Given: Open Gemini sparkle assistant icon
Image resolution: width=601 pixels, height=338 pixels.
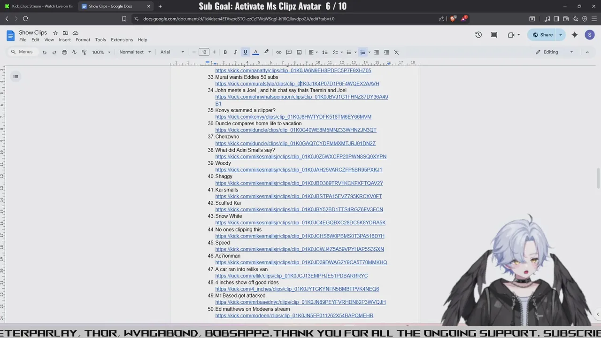Looking at the screenshot, I should click(x=575, y=35).
